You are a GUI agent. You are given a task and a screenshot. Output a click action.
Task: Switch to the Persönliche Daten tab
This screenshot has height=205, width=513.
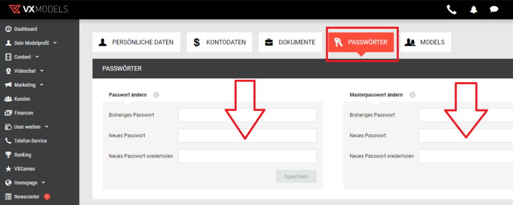tap(136, 42)
